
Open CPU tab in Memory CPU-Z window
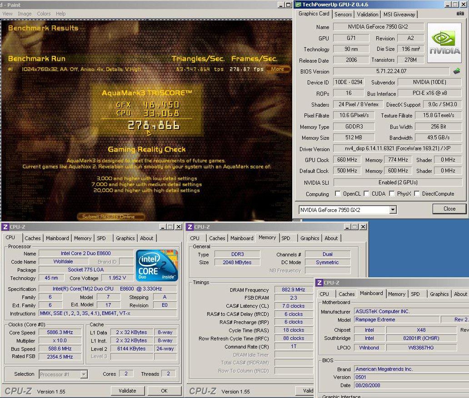point(195,238)
